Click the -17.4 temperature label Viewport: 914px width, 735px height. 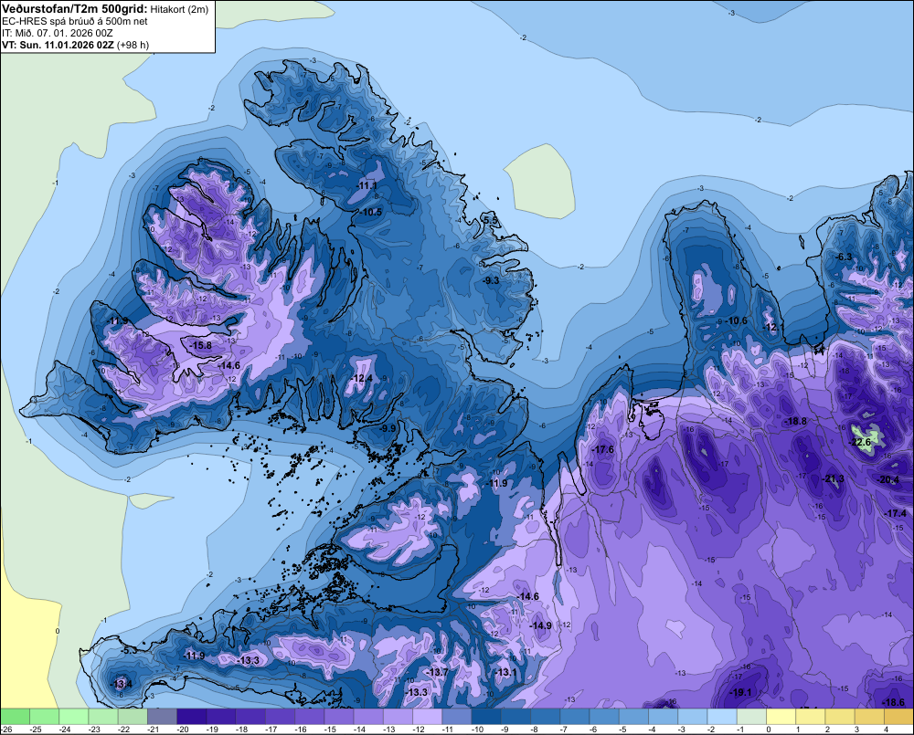click(896, 513)
